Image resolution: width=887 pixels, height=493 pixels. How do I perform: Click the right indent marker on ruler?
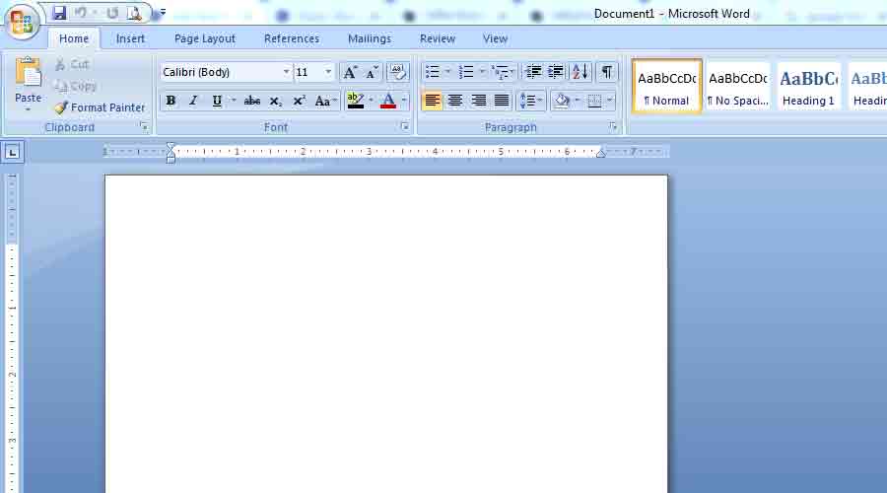pos(601,154)
